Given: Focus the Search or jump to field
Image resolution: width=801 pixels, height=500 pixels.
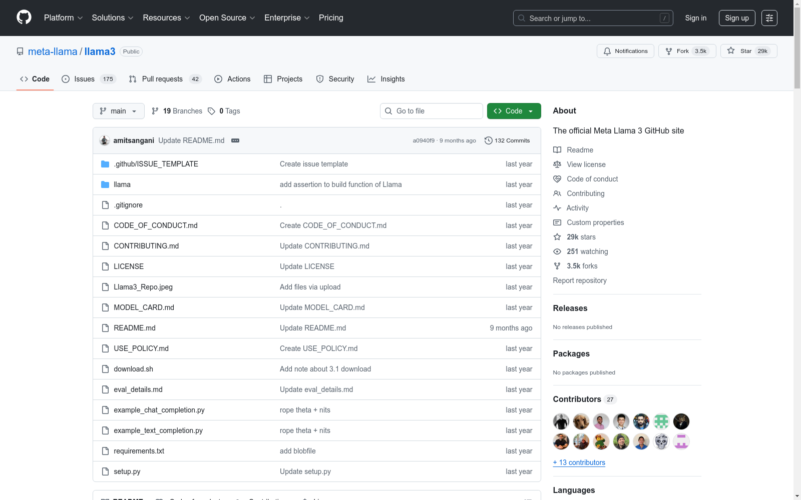Looking at the screenshot, I should 593,18.
